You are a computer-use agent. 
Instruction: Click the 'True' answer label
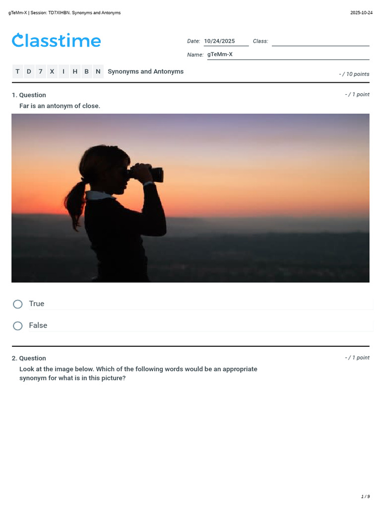coord(37,304)
